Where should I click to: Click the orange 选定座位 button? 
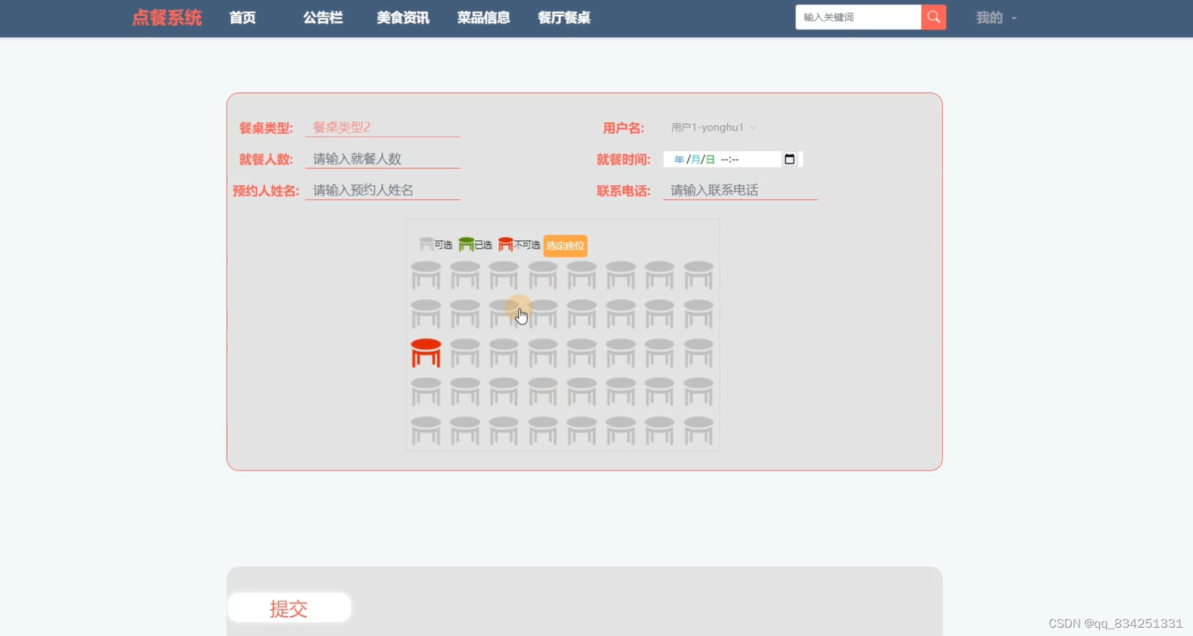[x=565, y=245]
